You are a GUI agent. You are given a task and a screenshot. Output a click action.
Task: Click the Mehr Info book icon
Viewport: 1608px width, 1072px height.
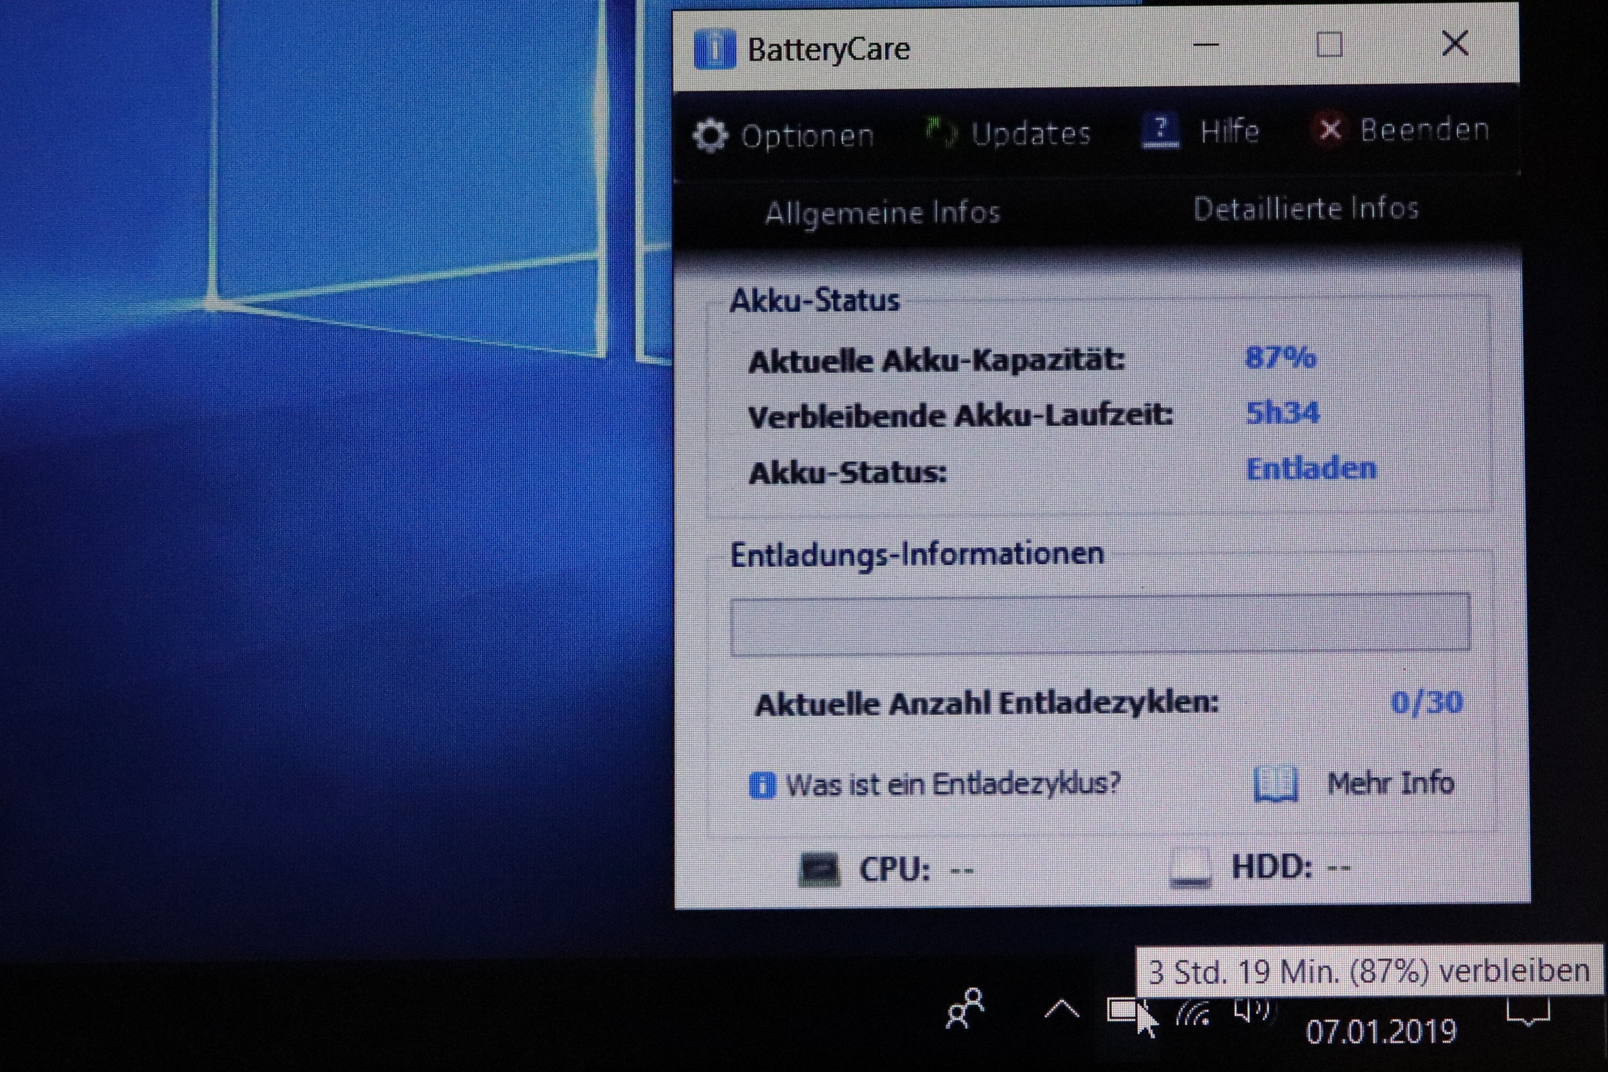pyautogui.click(x=1275, y=784)
